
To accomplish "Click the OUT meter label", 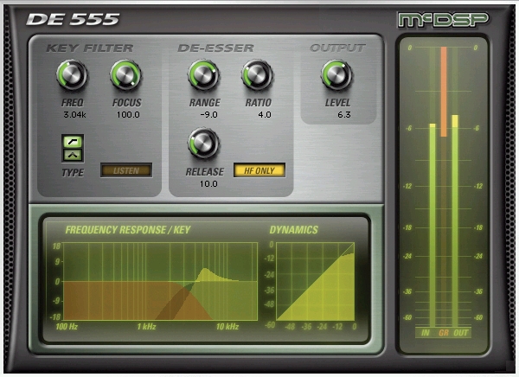I will click(461, 333).
